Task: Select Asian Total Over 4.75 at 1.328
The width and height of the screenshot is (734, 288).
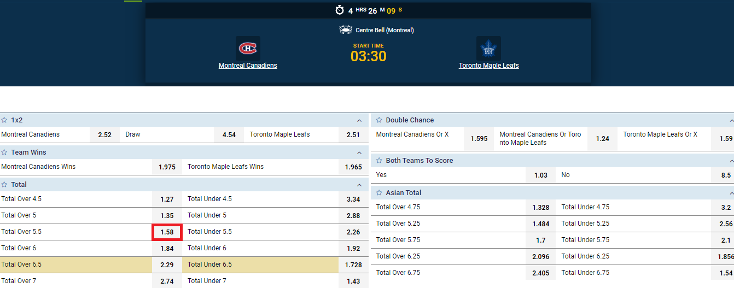Action: point(541,208)
